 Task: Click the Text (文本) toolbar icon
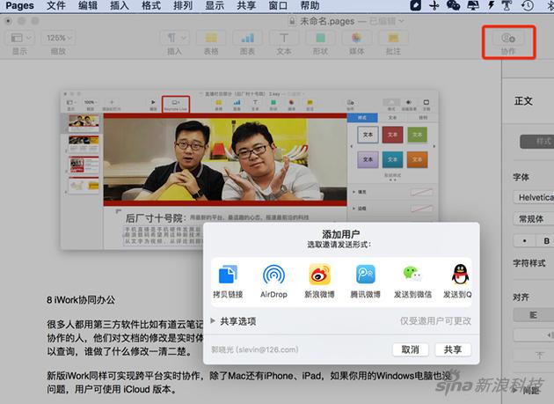click(284, 38)
